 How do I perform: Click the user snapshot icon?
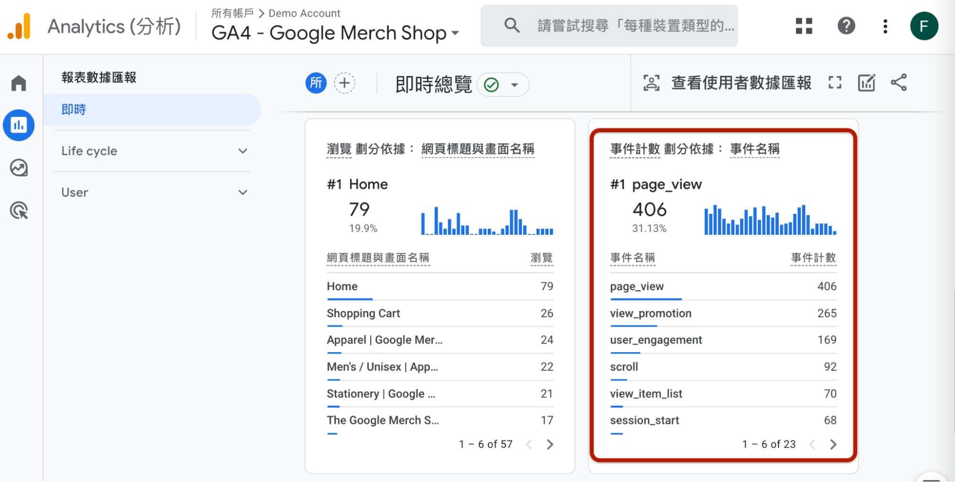coord(651,83)
